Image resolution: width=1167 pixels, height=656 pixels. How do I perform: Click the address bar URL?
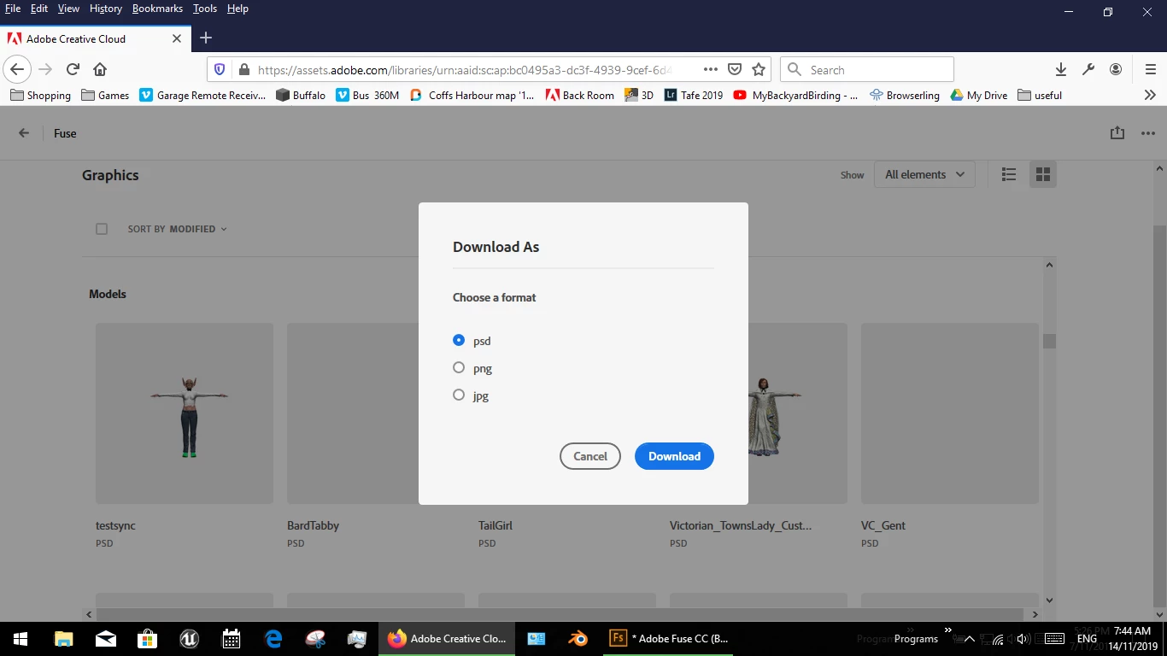(465, 70)
